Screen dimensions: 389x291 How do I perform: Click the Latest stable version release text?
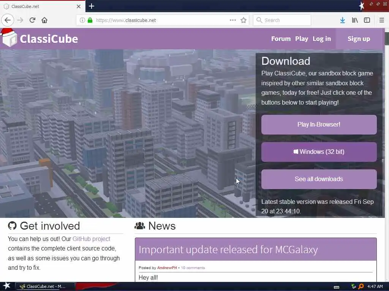point(317,207)
